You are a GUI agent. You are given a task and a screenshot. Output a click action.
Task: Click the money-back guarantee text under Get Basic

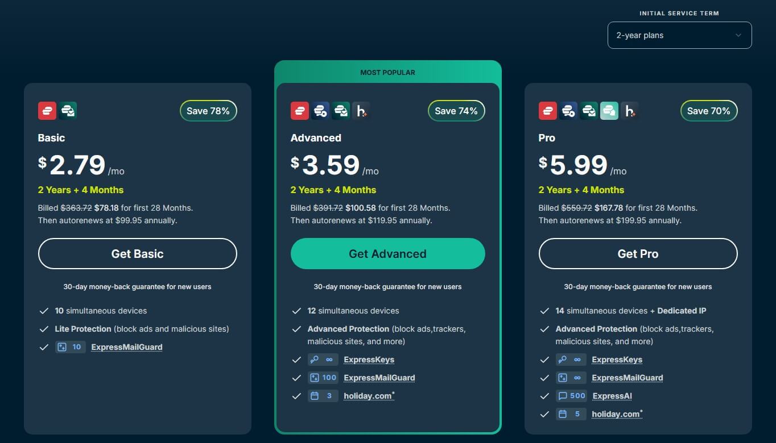[x=137, y=287]
